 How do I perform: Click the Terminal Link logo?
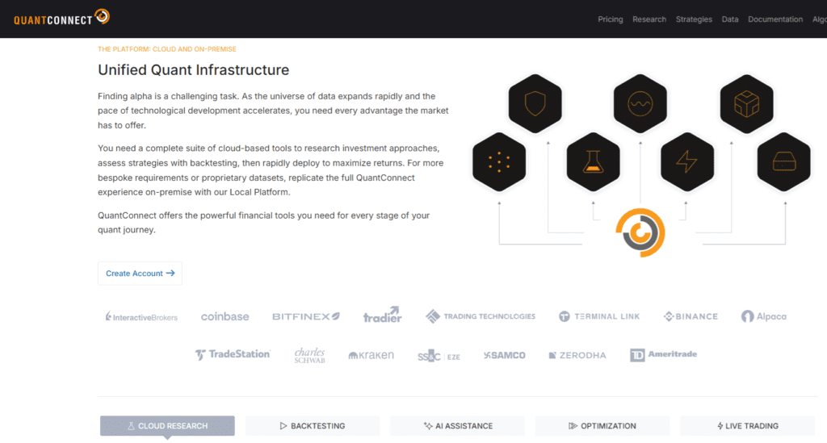(x=599, y=316)
